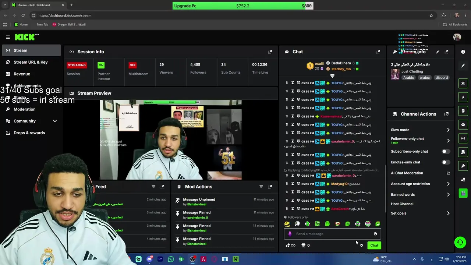
Task: Click the green clapperboard icon in right sidebar
Action: (x=463, y=193)
